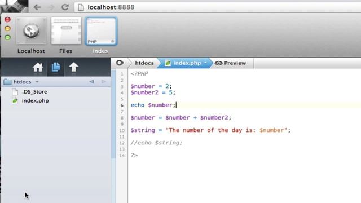The image size is (361, 203).
Task: Click the '<?PHP' opening tag line
Action: coord(139,74)
